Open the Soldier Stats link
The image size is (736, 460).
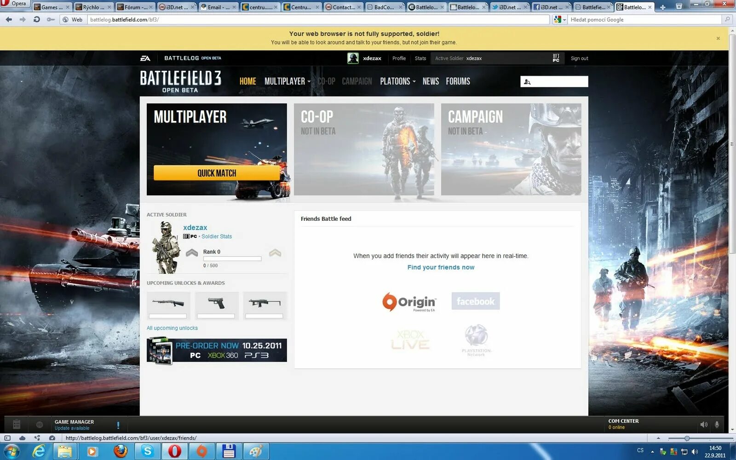pyautogui.click(x=217, y=236)
